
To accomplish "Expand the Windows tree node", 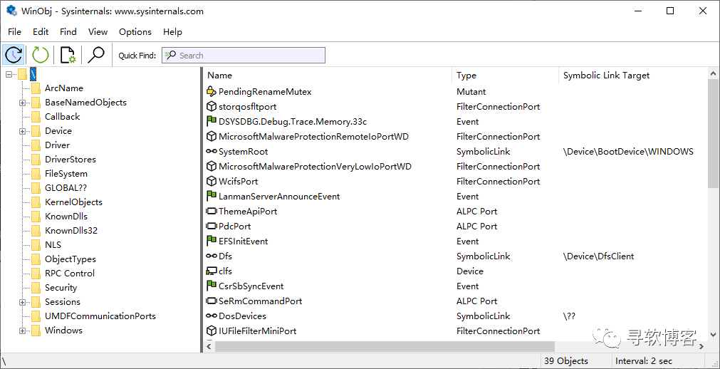I will 22,331.
